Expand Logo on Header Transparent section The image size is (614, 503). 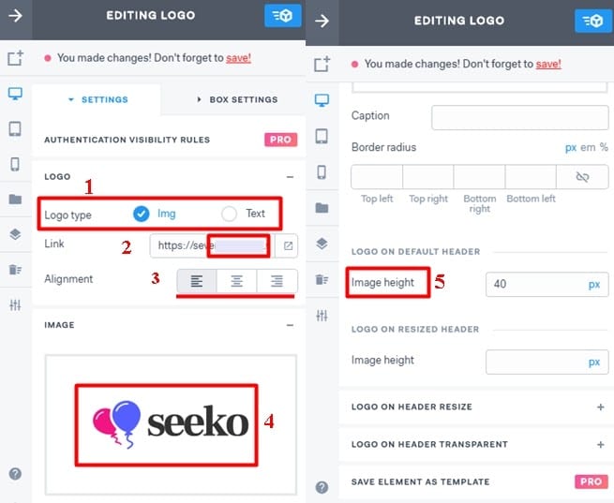(600, 445)
